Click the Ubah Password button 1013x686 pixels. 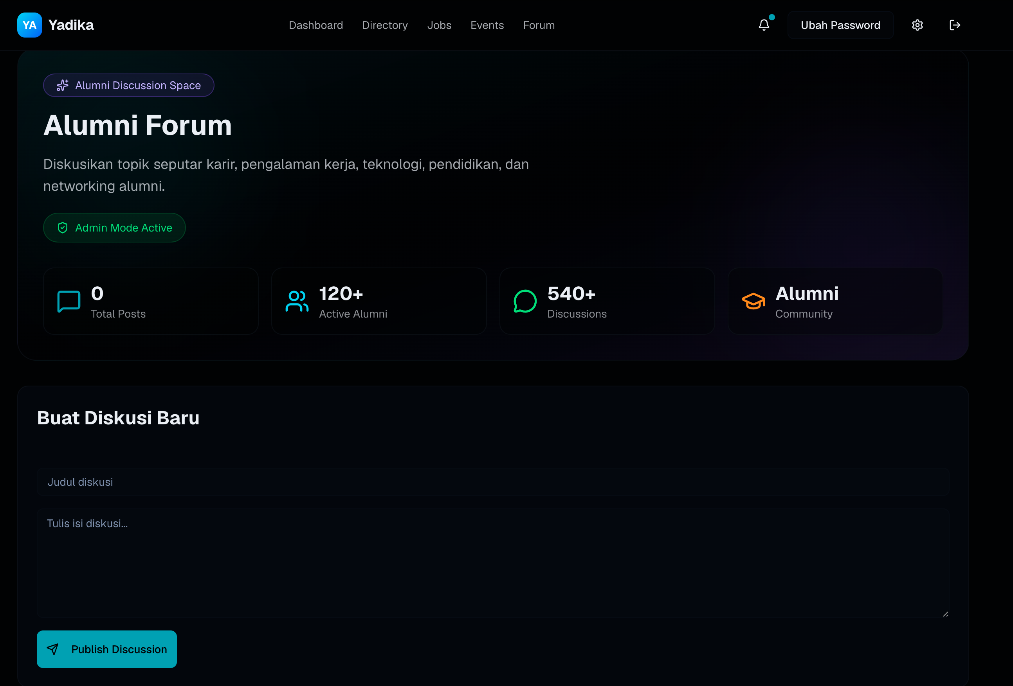tap(840, 25)
